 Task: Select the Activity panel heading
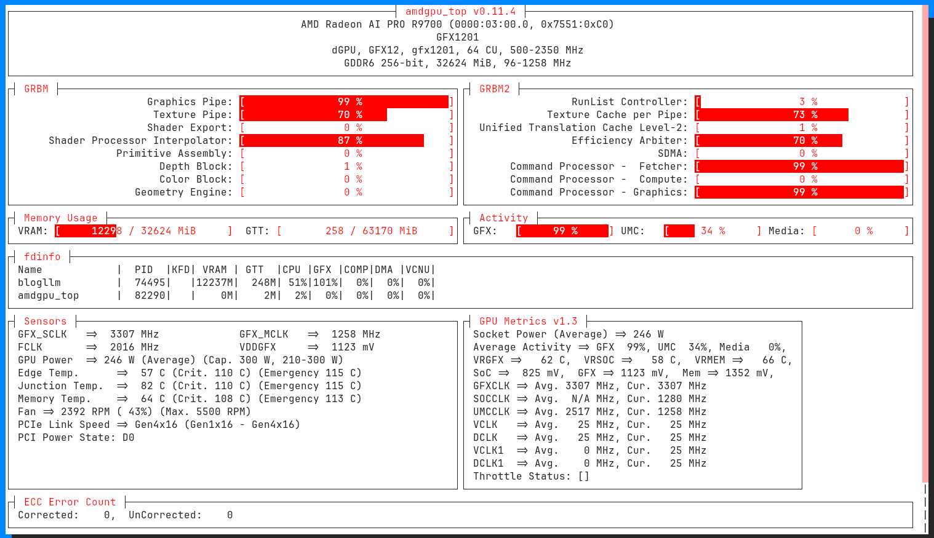point(503,218)
